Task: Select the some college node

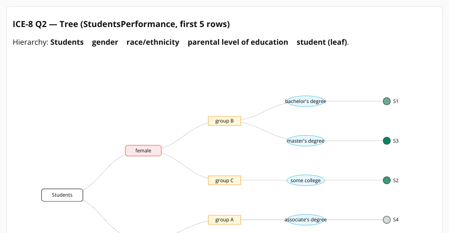Action: [x=305, y=180]
